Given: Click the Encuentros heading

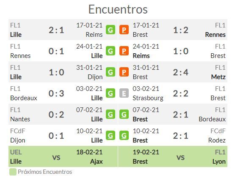Looking at the screenshot, I should click(x=118, y=9).
